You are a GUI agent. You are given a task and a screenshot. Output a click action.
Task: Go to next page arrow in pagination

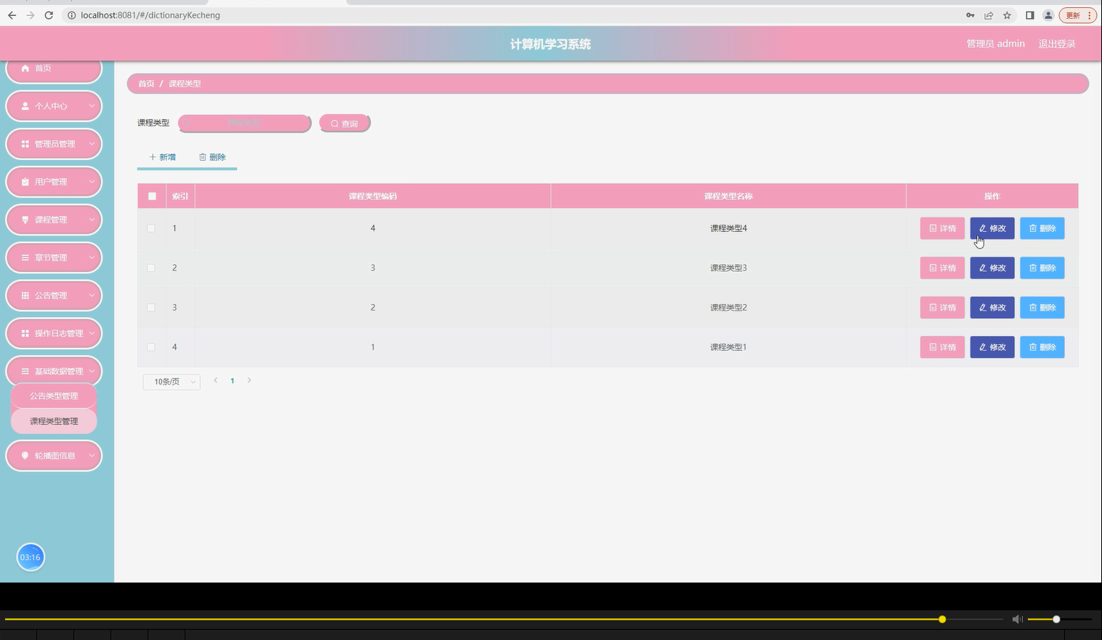pos(249,380)
